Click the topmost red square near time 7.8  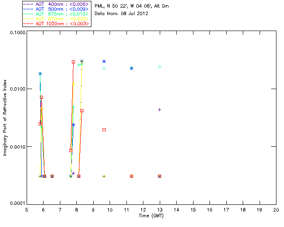tap(73, 62)
